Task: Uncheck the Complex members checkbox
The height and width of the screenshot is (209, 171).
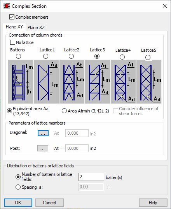Action: pos(12,17)
